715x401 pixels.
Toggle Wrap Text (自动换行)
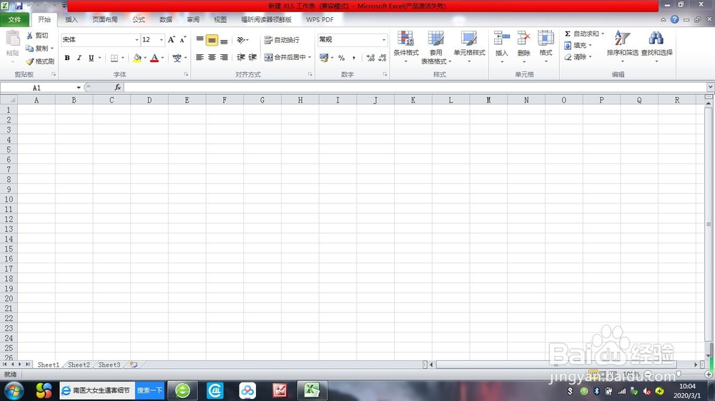[281, 40]
